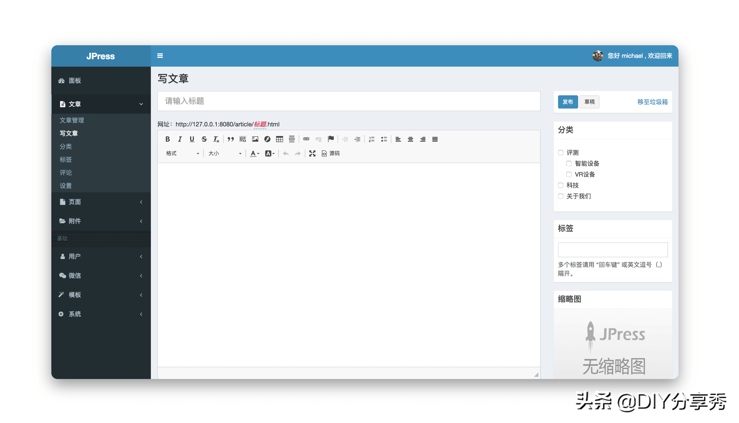
Task: Check the 科技 category
Action: [x=561, y=185]
